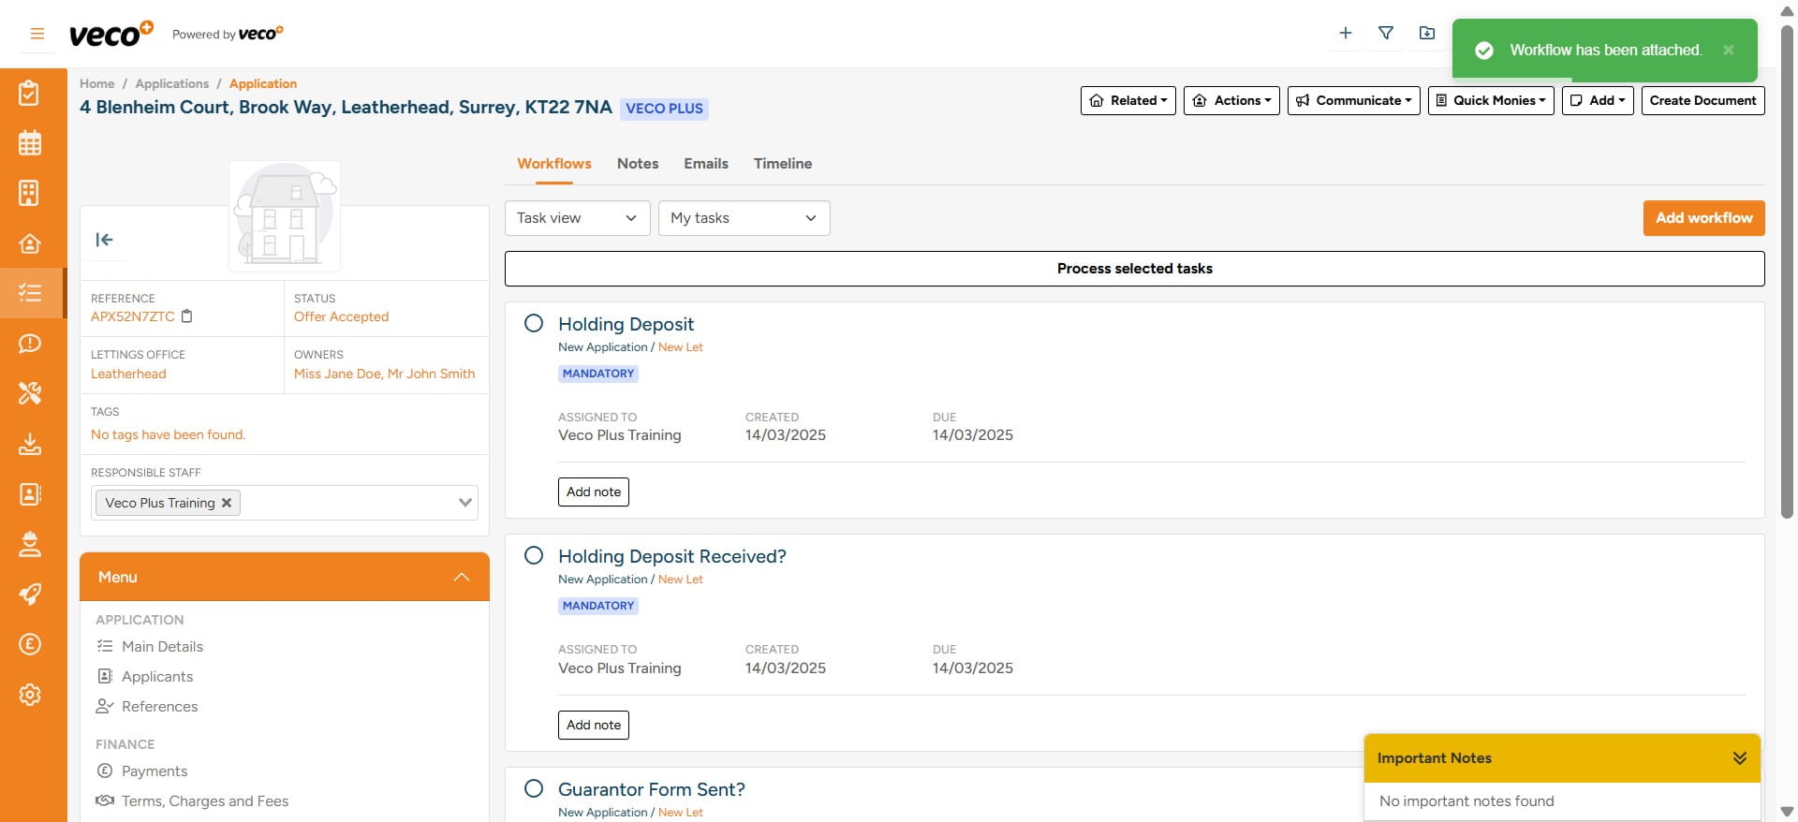Click the filter funnel icon in header
1798x822 pixels.
[x=1386, y=33]
